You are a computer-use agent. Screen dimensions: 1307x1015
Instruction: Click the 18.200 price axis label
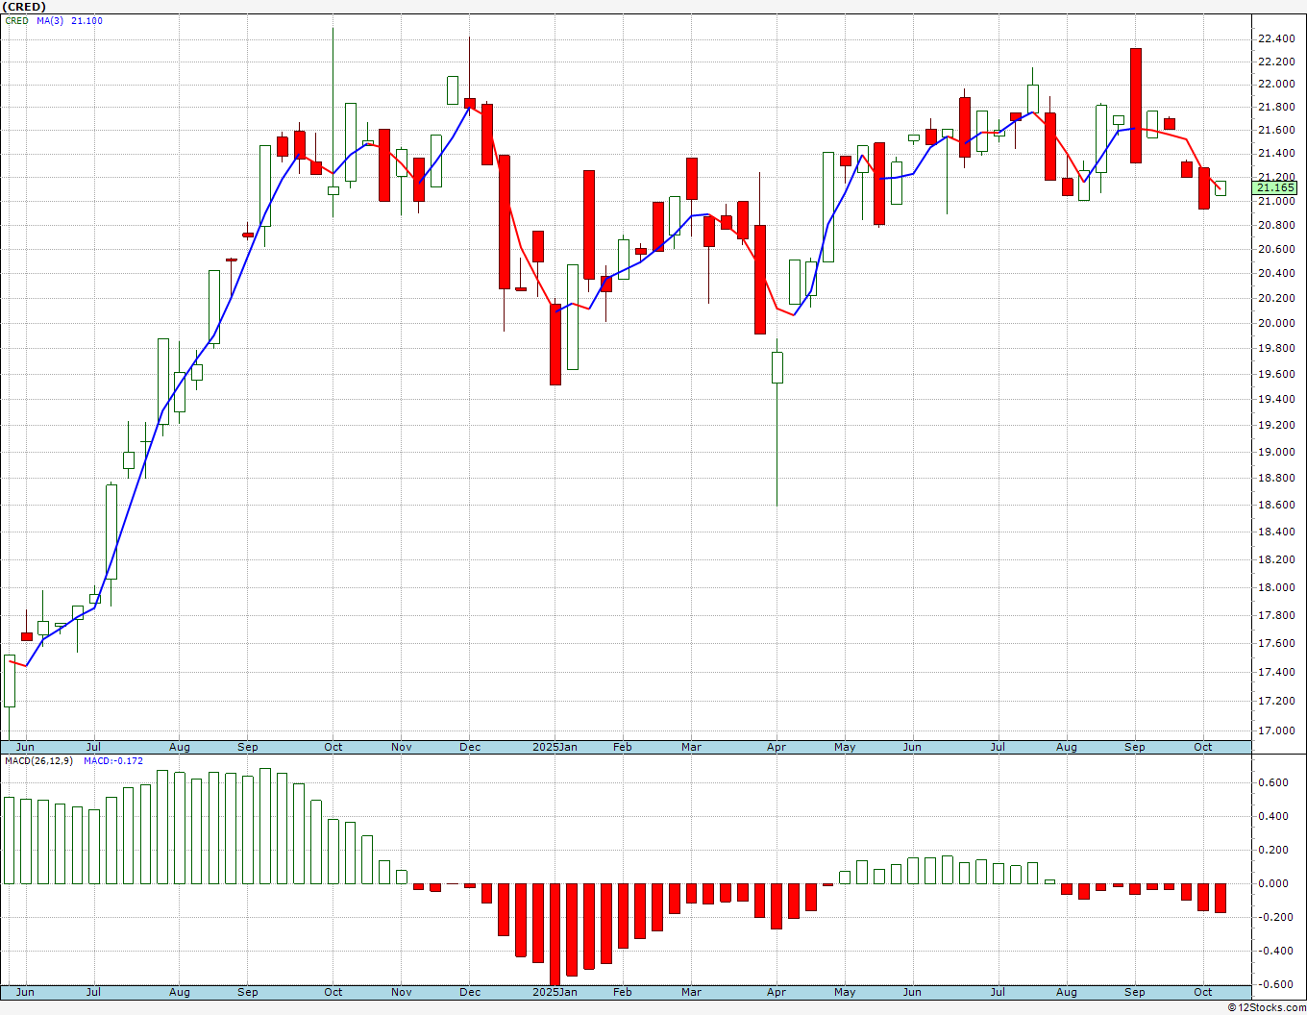[1275, 559]
